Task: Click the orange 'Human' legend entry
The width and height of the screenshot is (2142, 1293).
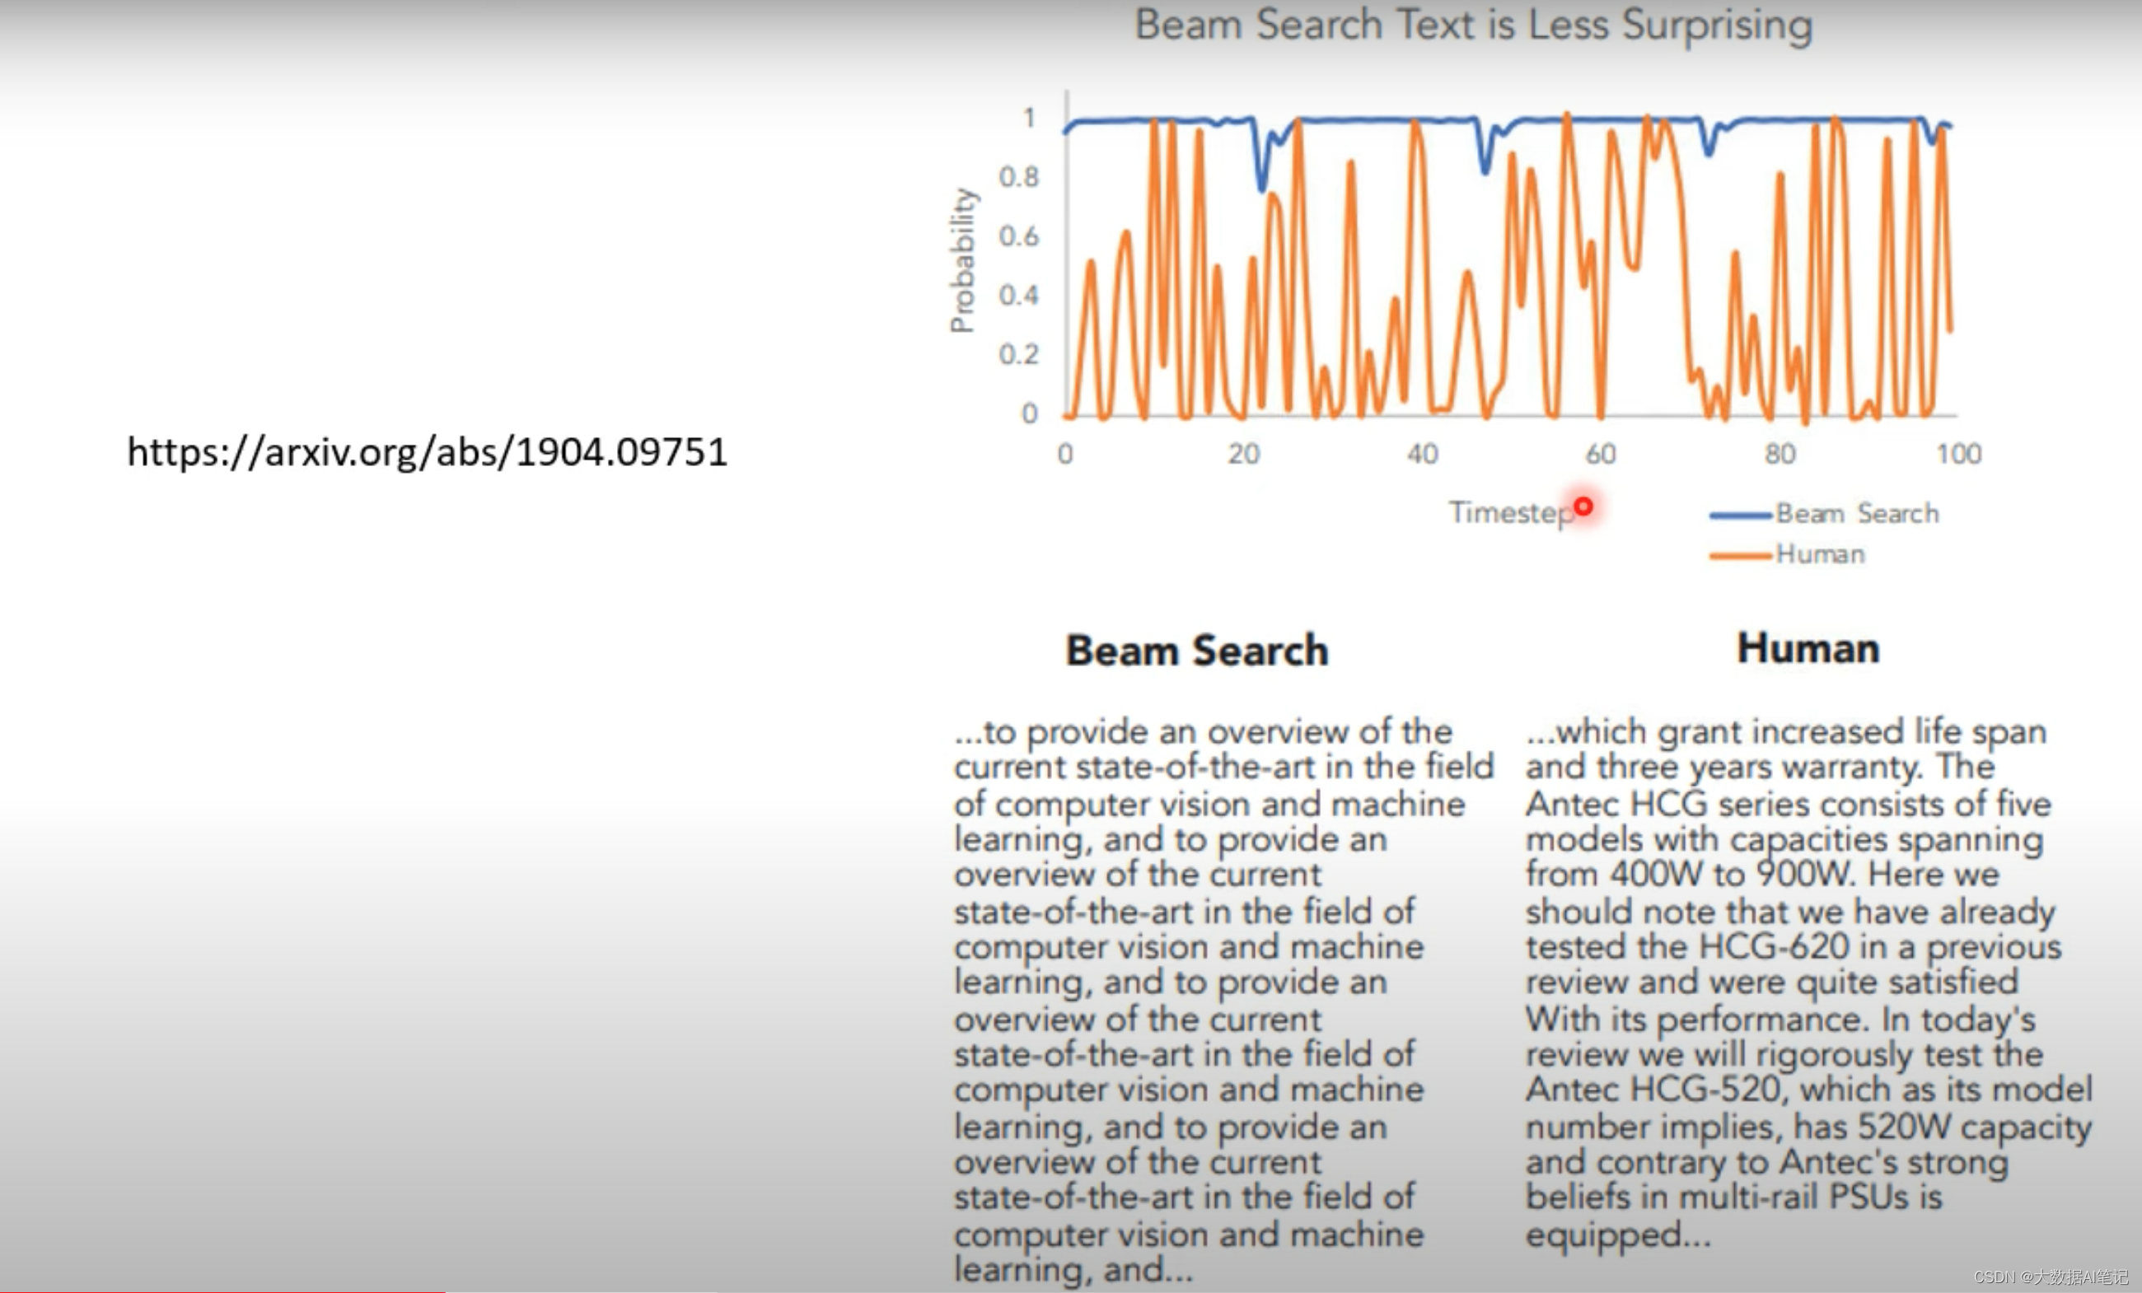Action: point(1786,553)
